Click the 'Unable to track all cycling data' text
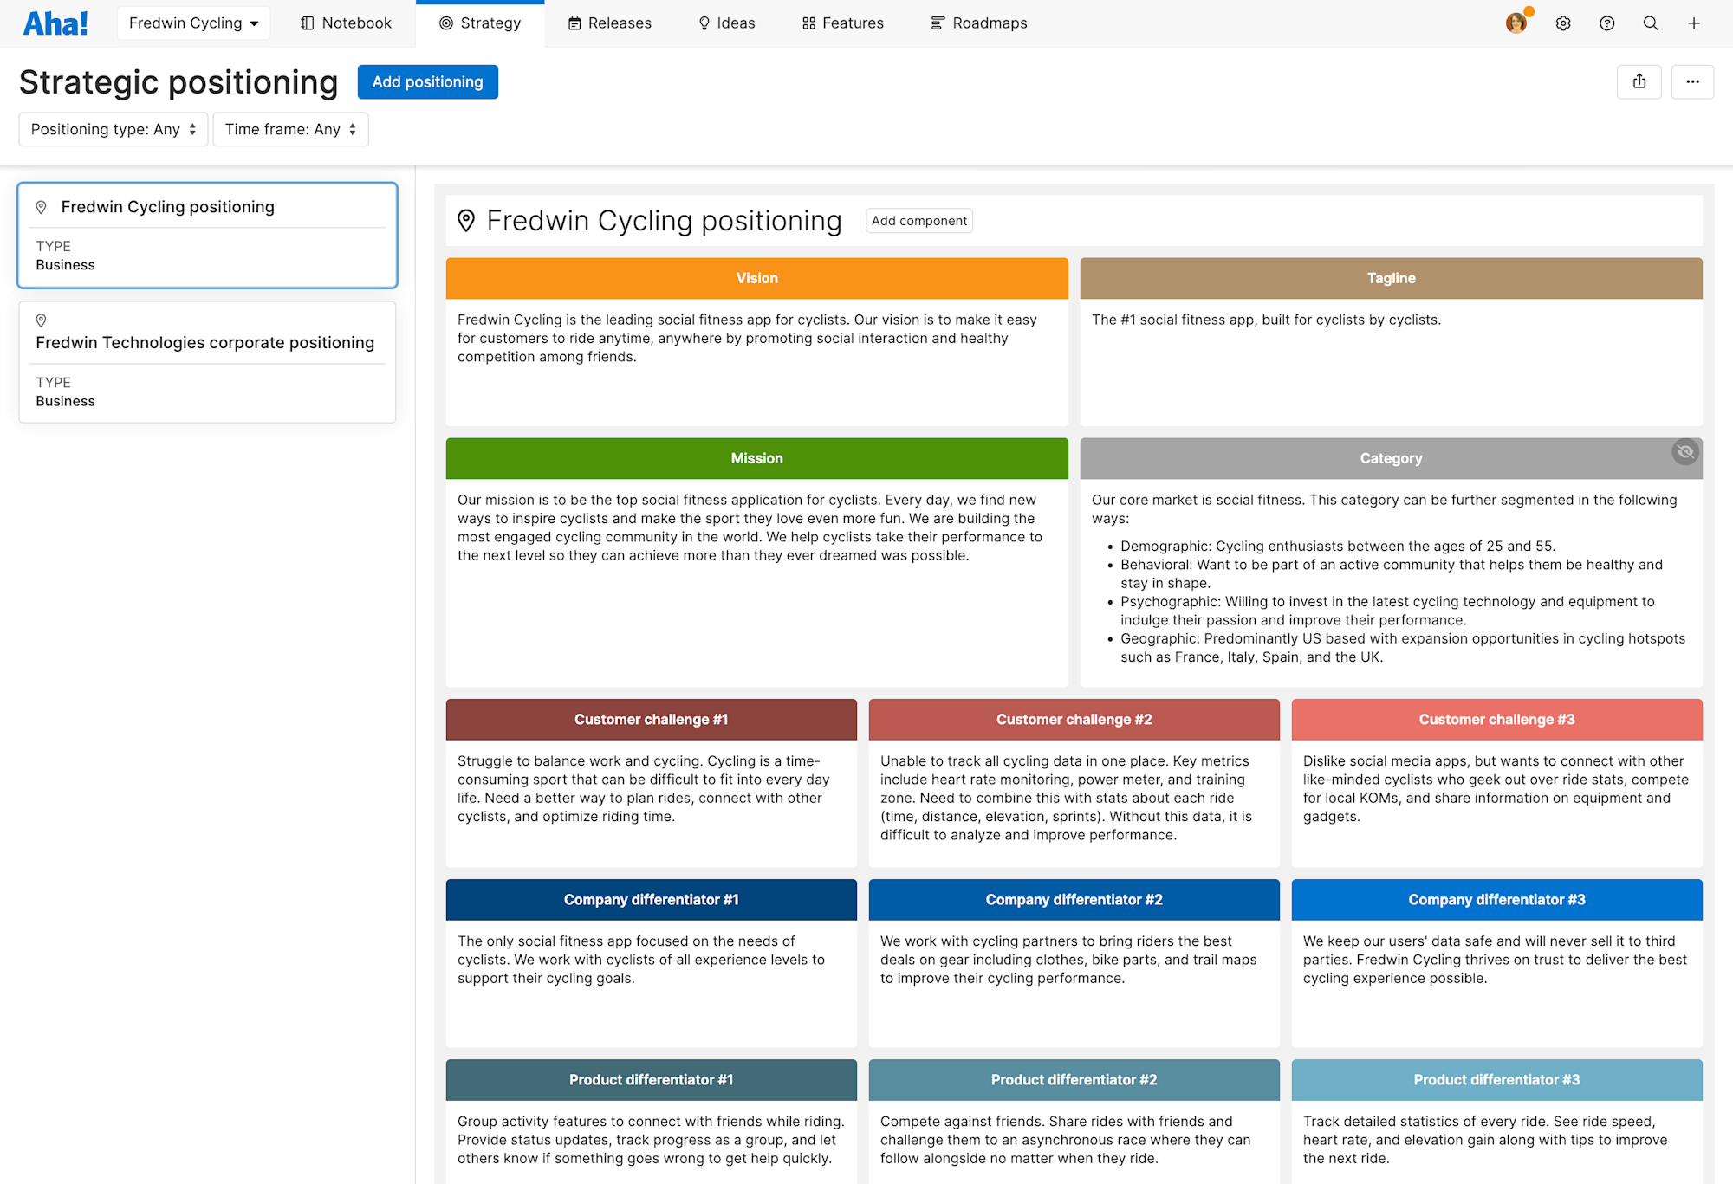1733x1184 pixels. click(1067, 799)
